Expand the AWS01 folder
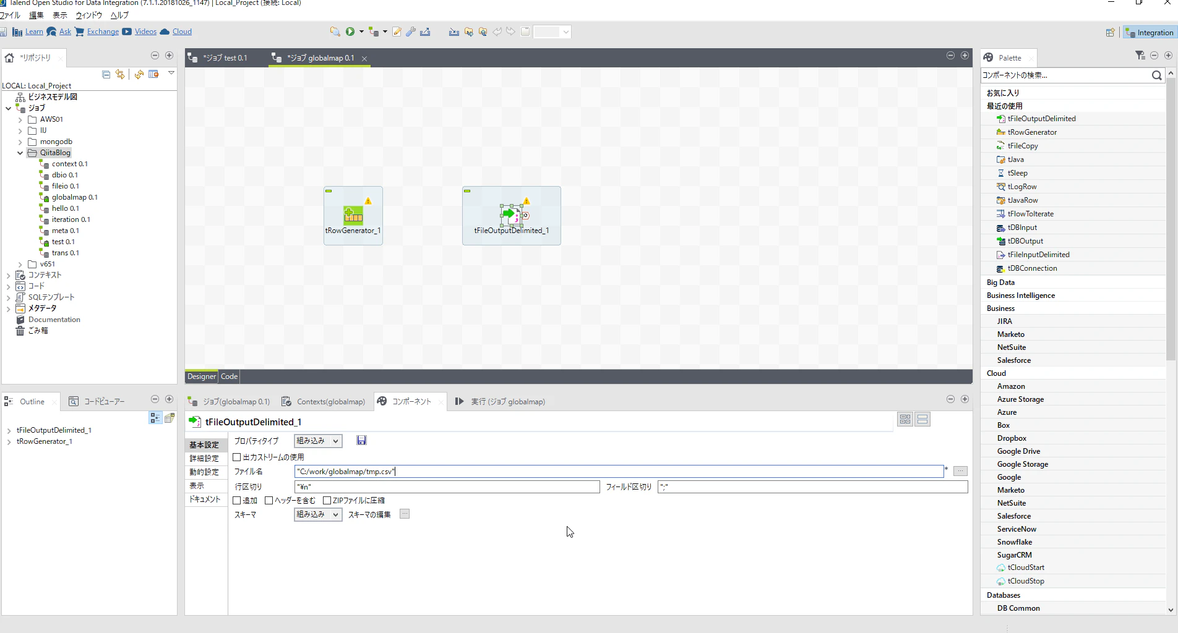 [20, 119]
